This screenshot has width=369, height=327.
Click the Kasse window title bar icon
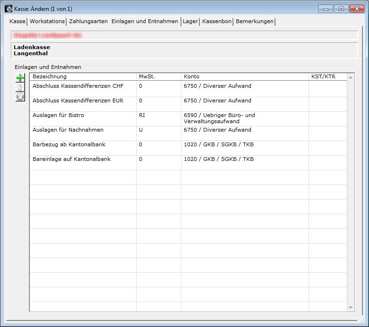pyautogui.click(x=9, y=8)
